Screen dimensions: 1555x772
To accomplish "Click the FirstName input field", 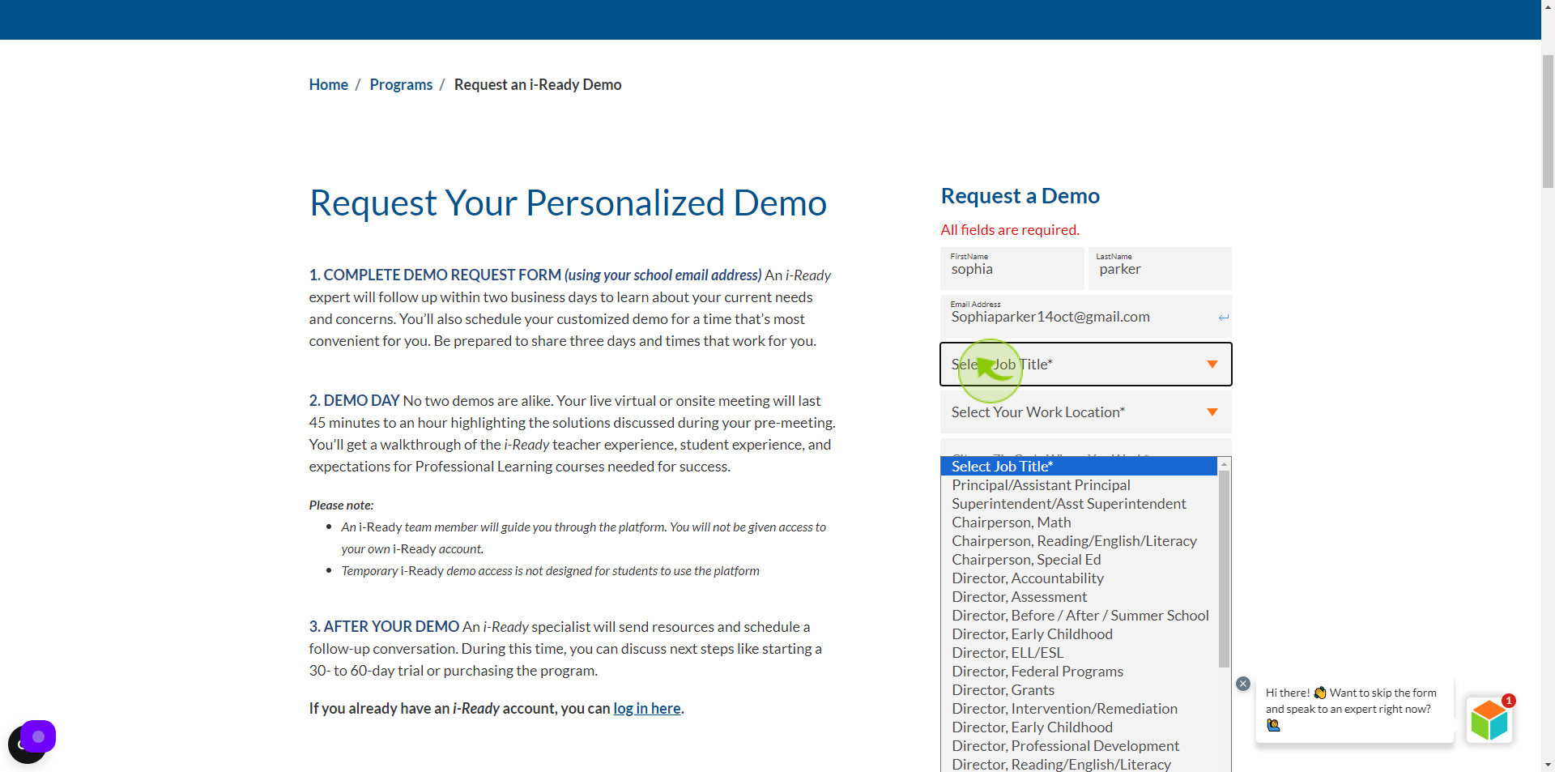I will (x=1012, y=268).
